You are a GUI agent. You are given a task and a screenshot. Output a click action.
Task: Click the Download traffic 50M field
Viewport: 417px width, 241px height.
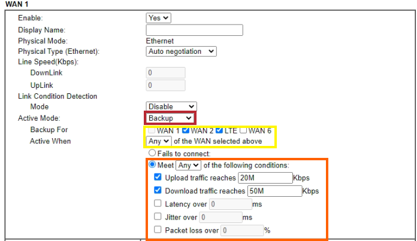[275, 191]
